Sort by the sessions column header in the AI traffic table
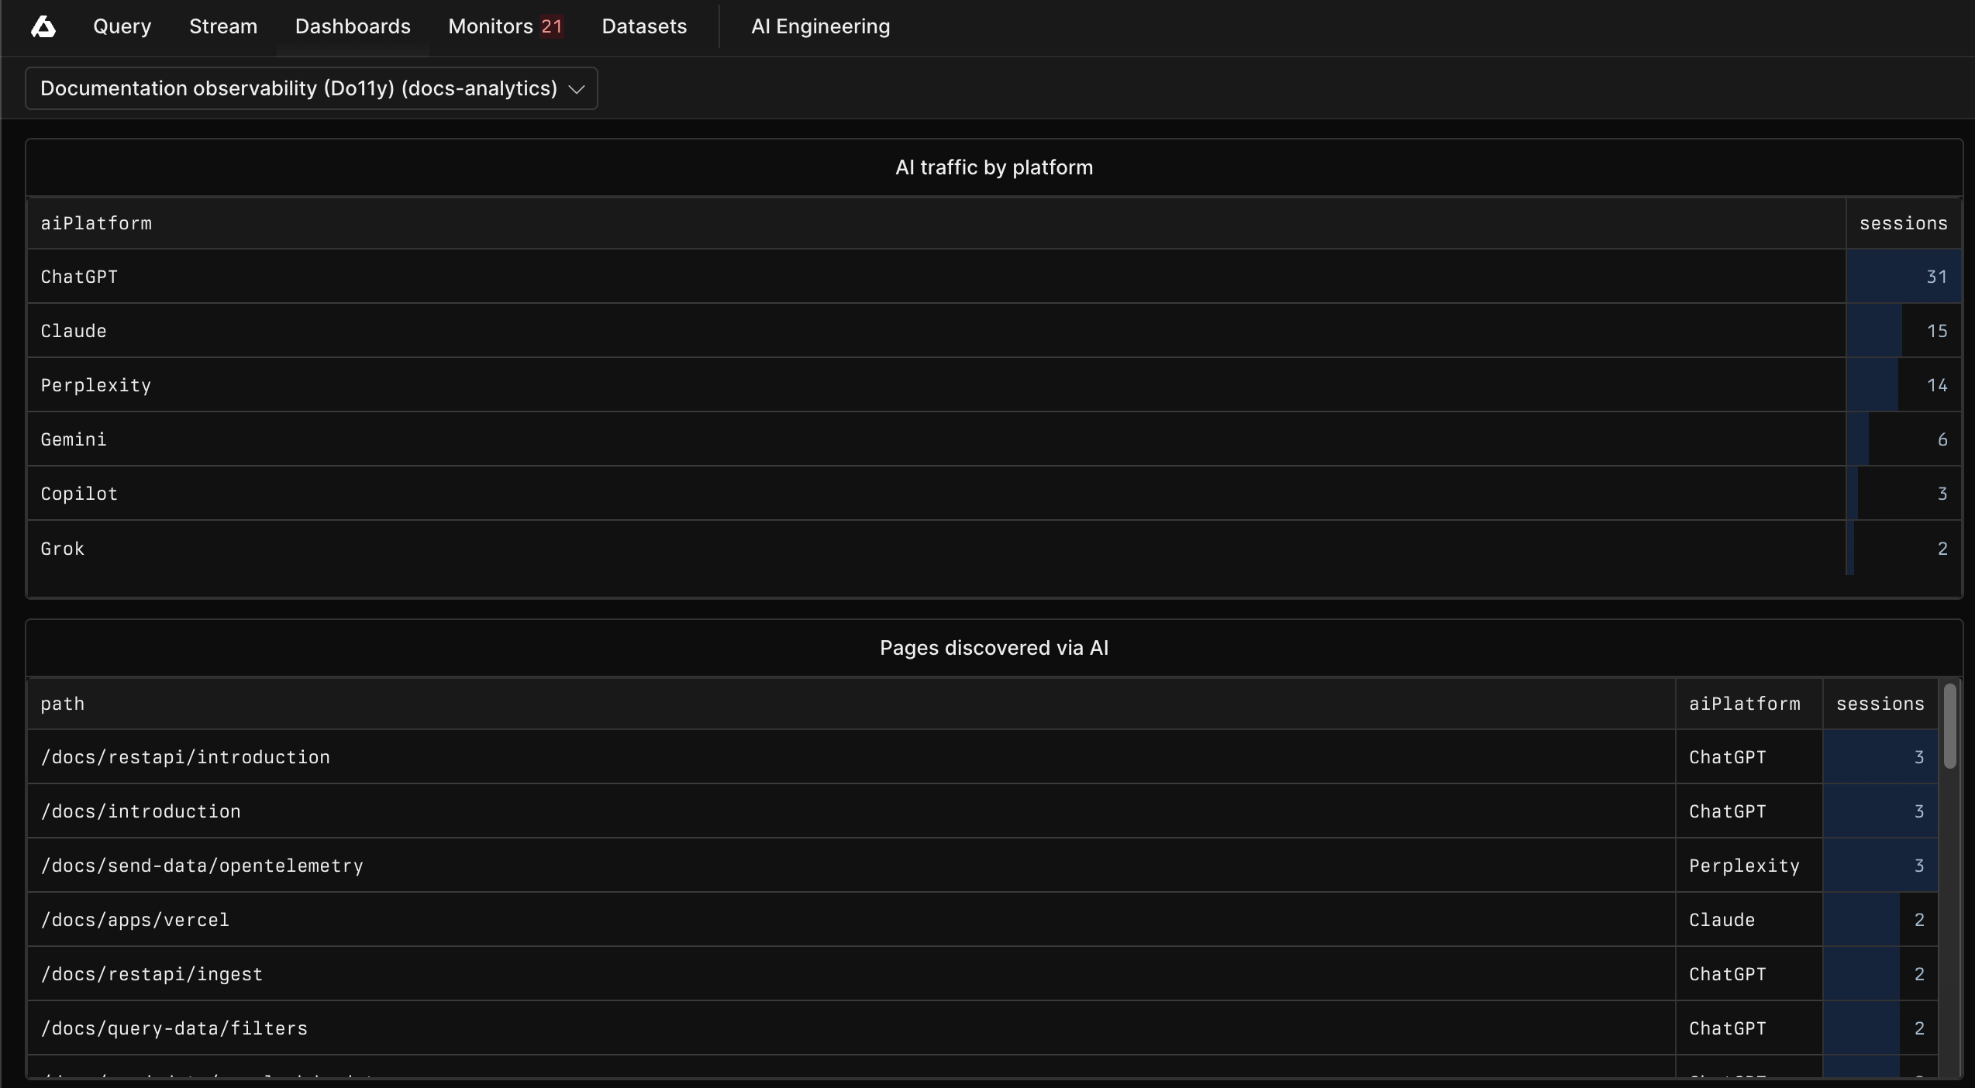 (x=1903, y=223)
